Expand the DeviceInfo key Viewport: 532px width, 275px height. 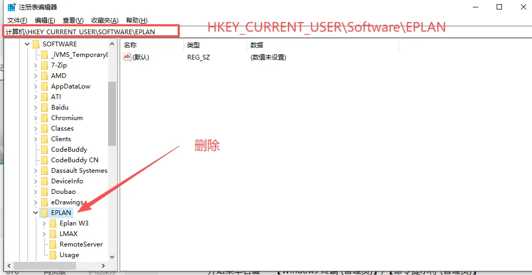(x=36, y=181)
